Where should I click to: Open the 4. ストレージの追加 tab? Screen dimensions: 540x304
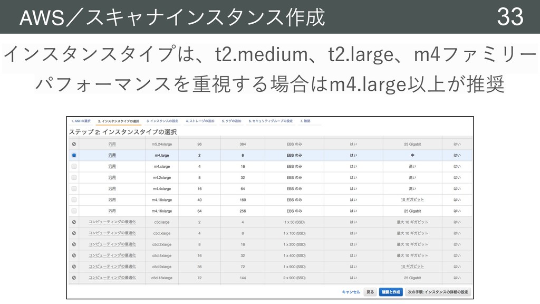200,121
